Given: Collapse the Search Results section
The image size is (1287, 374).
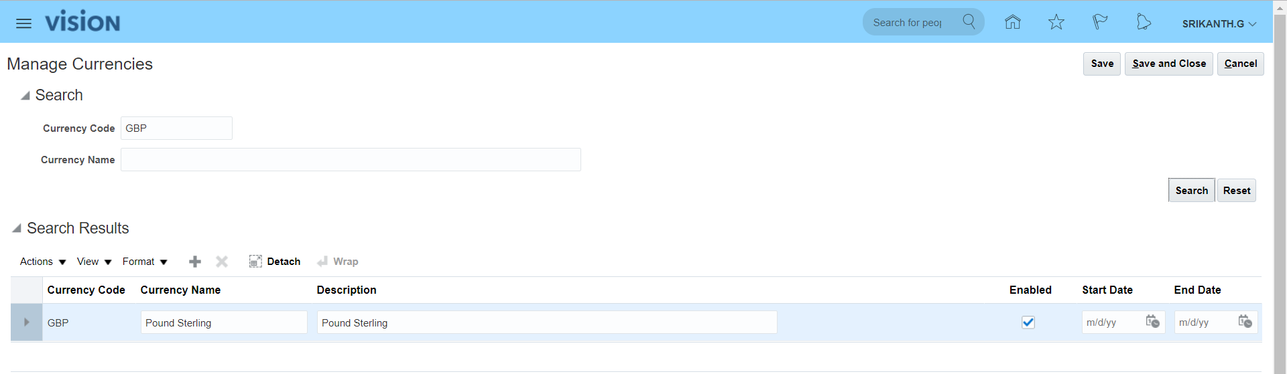Looking at the screenshot, I should (x=17, y=228).
